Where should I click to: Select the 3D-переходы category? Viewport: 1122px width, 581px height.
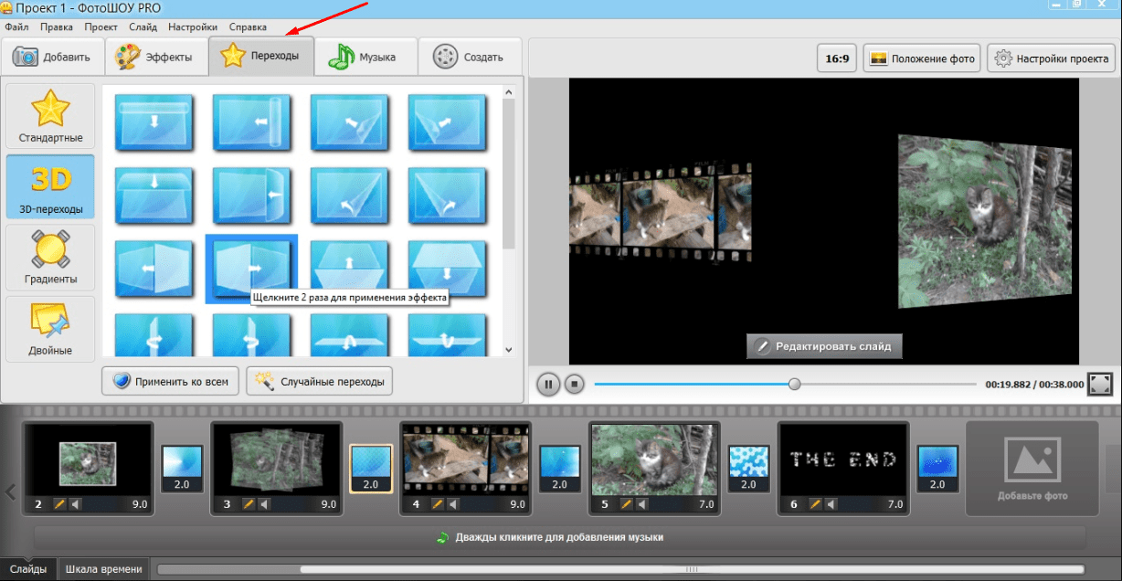pyautogui.click(x=50, y=189)
